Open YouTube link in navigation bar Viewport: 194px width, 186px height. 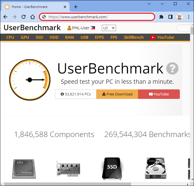[162, 37]
